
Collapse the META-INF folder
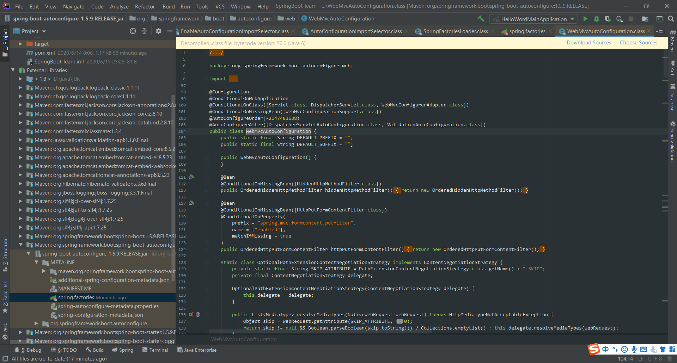click(36, 262)
